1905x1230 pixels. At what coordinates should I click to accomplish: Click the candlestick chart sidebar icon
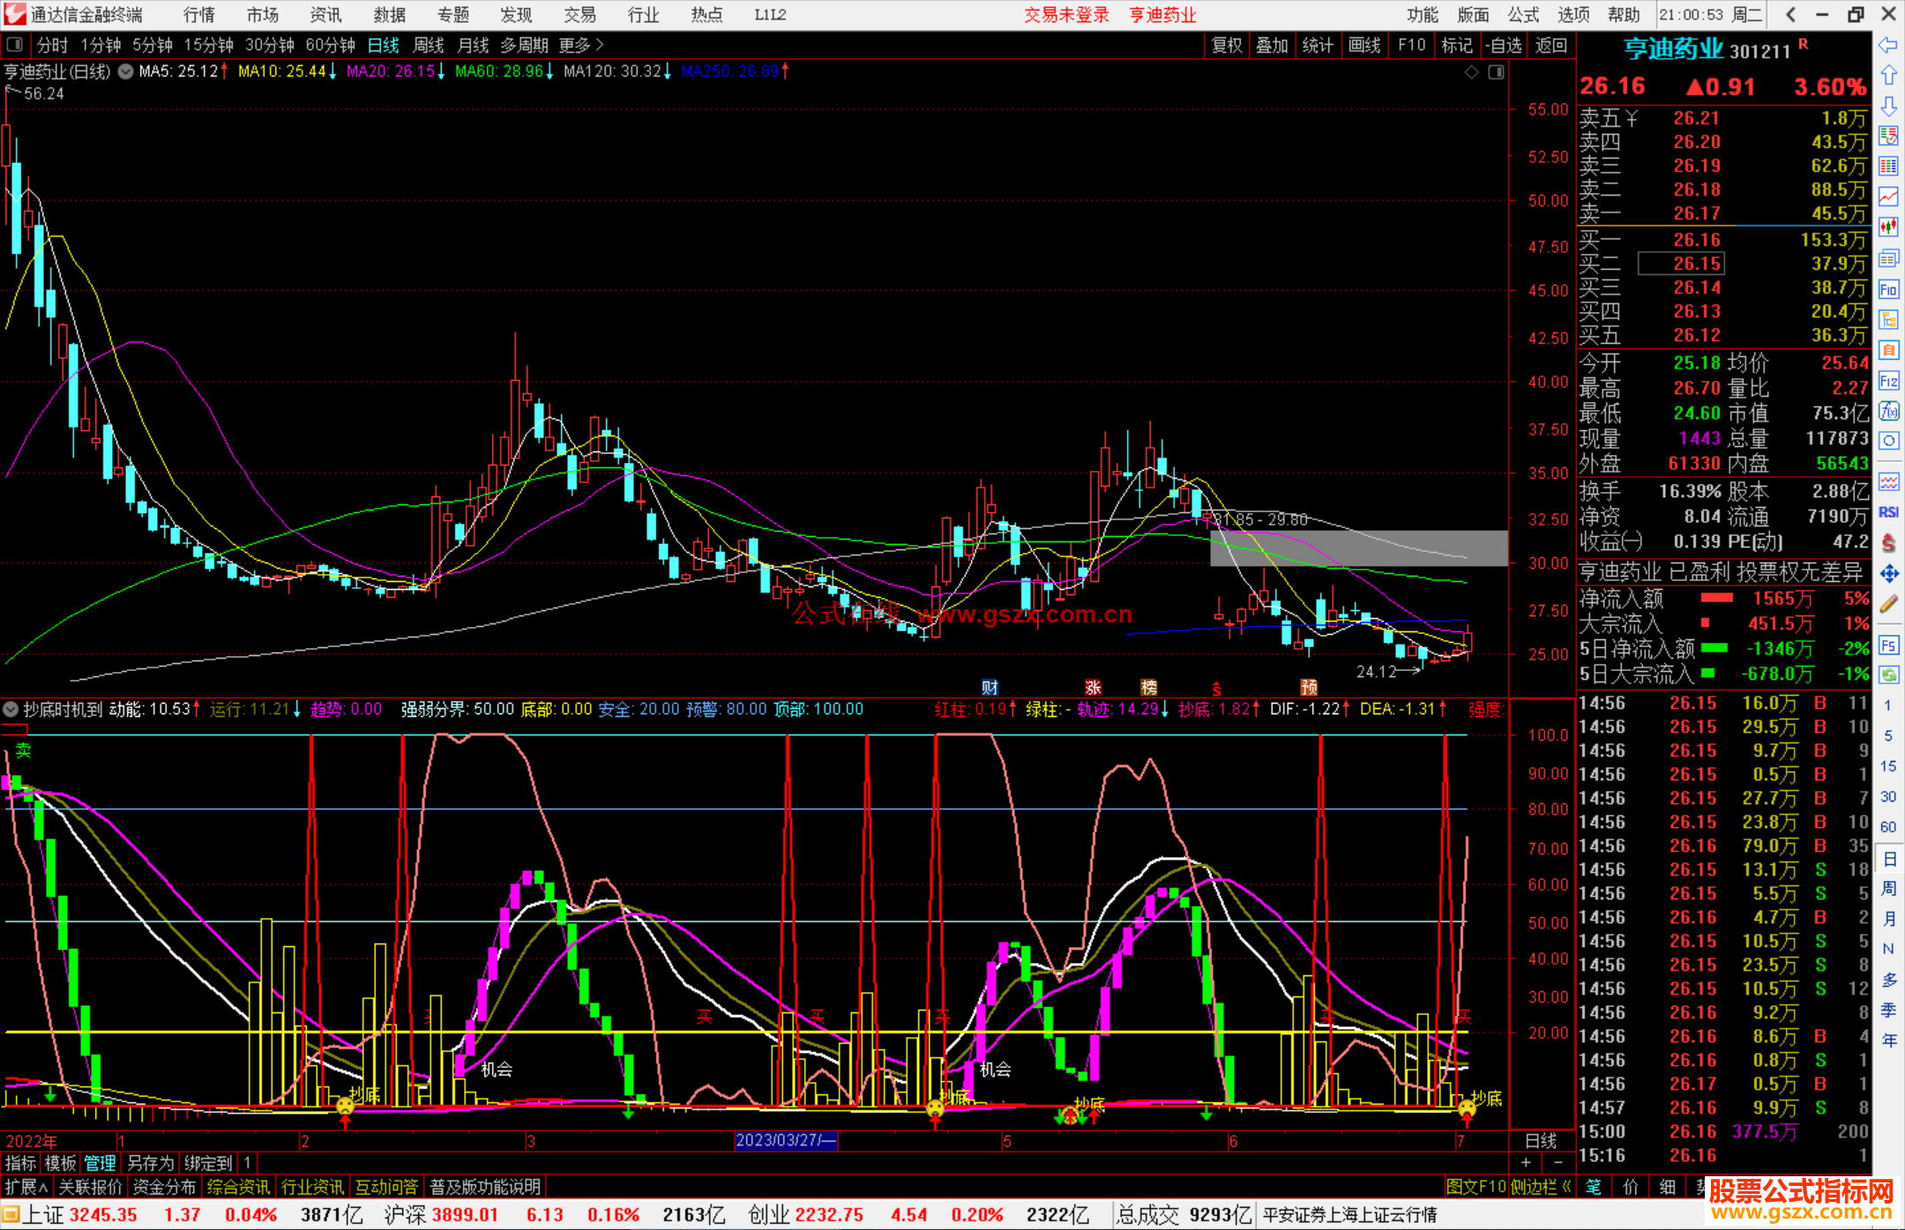[x=1888, y=227]
